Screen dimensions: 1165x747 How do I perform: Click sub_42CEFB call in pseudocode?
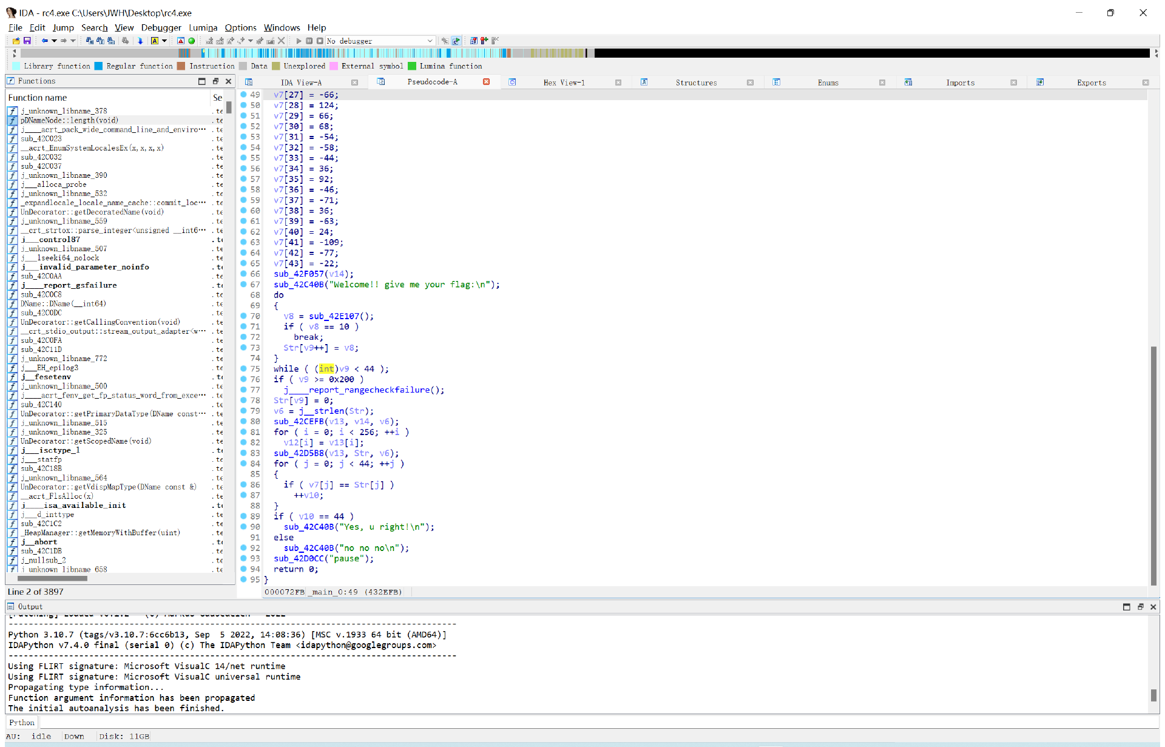(x=299, y=422)
